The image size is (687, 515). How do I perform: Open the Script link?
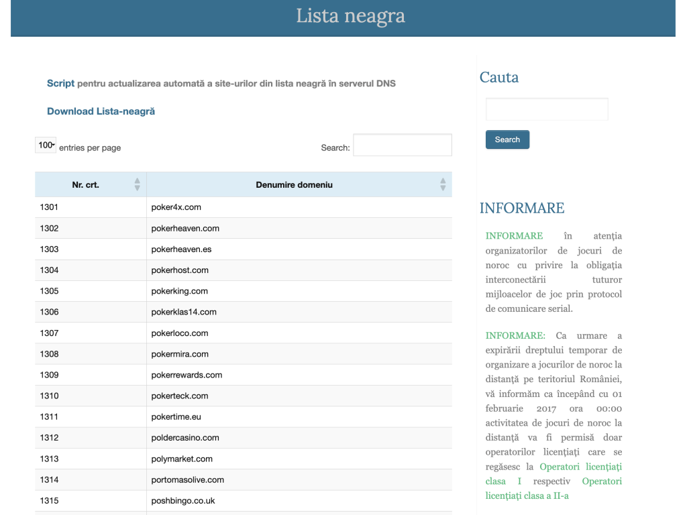point(60,83)
